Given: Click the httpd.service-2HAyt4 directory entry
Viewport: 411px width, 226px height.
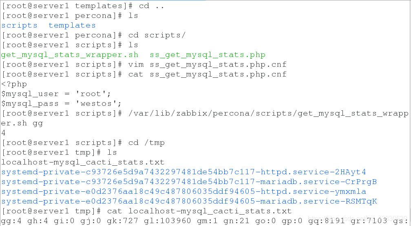Looking at the screenshot, I should pyautogui.click(x=183, y=172).
